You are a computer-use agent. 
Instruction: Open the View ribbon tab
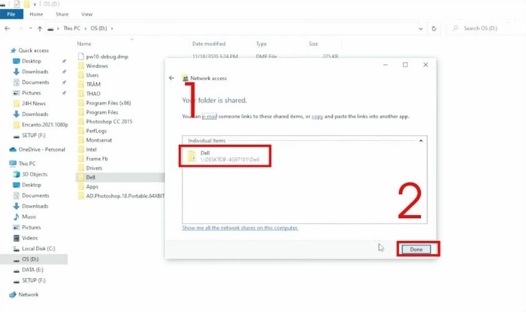pyautogui.click(x=87, y=14)
